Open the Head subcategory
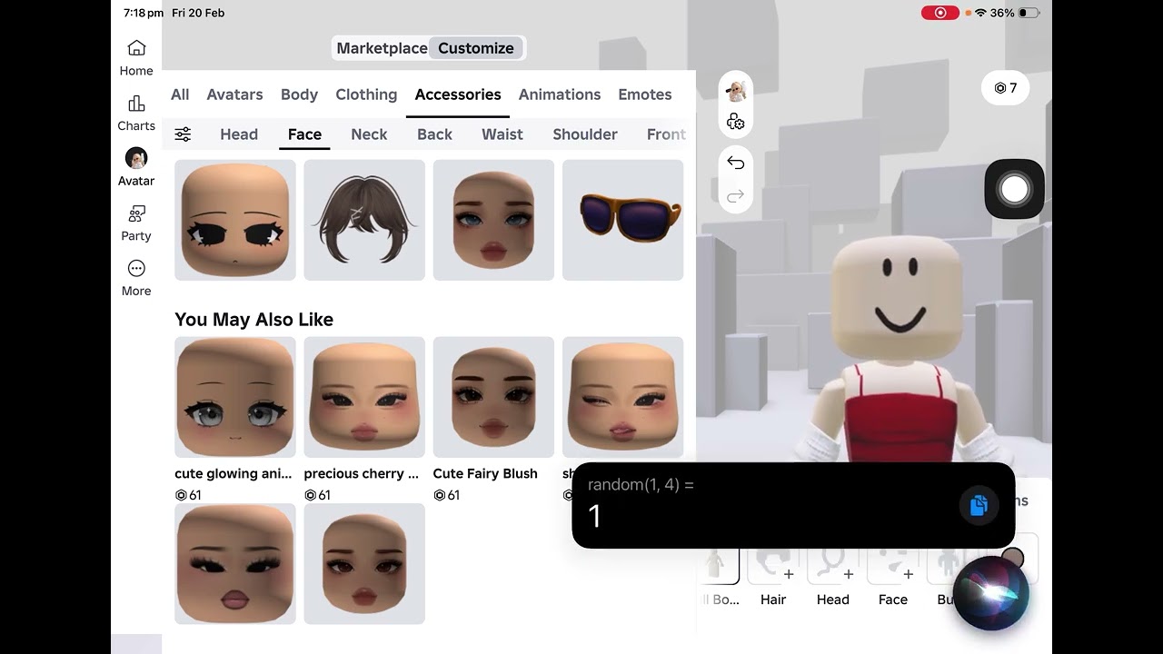Viewport: 1163px width, 654px height. pyautogui.click(x=239, y=134)
